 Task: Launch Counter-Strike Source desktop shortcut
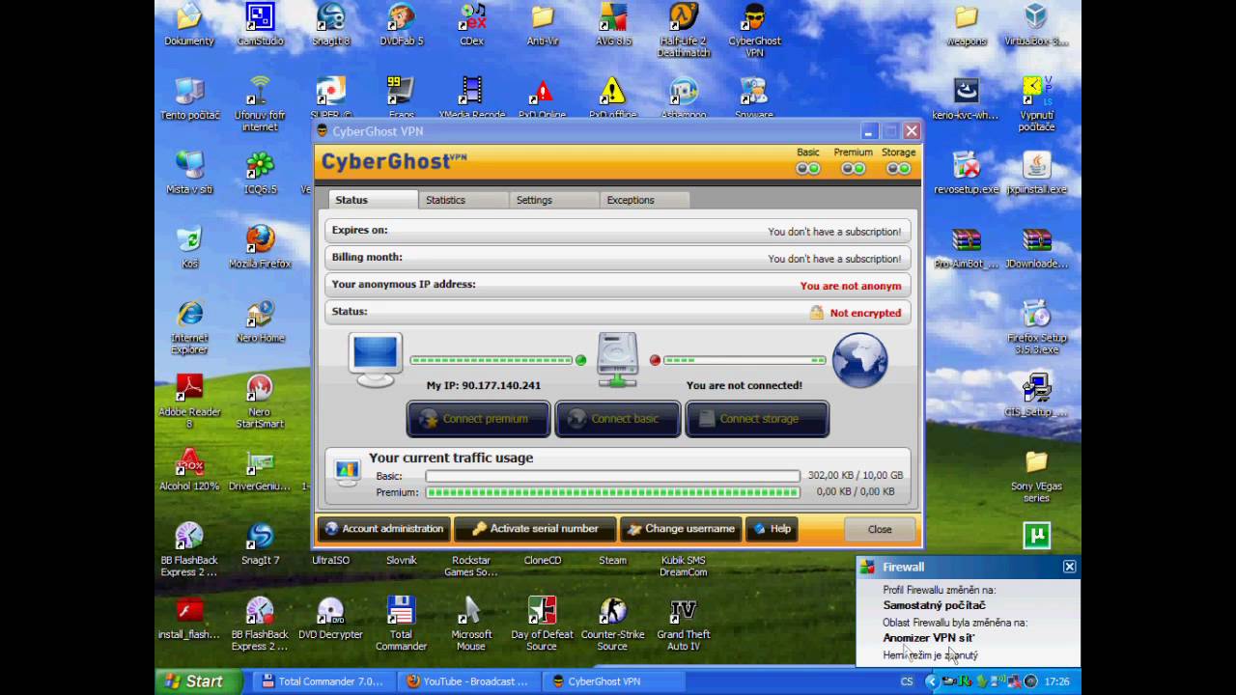[x=613, y=625]
